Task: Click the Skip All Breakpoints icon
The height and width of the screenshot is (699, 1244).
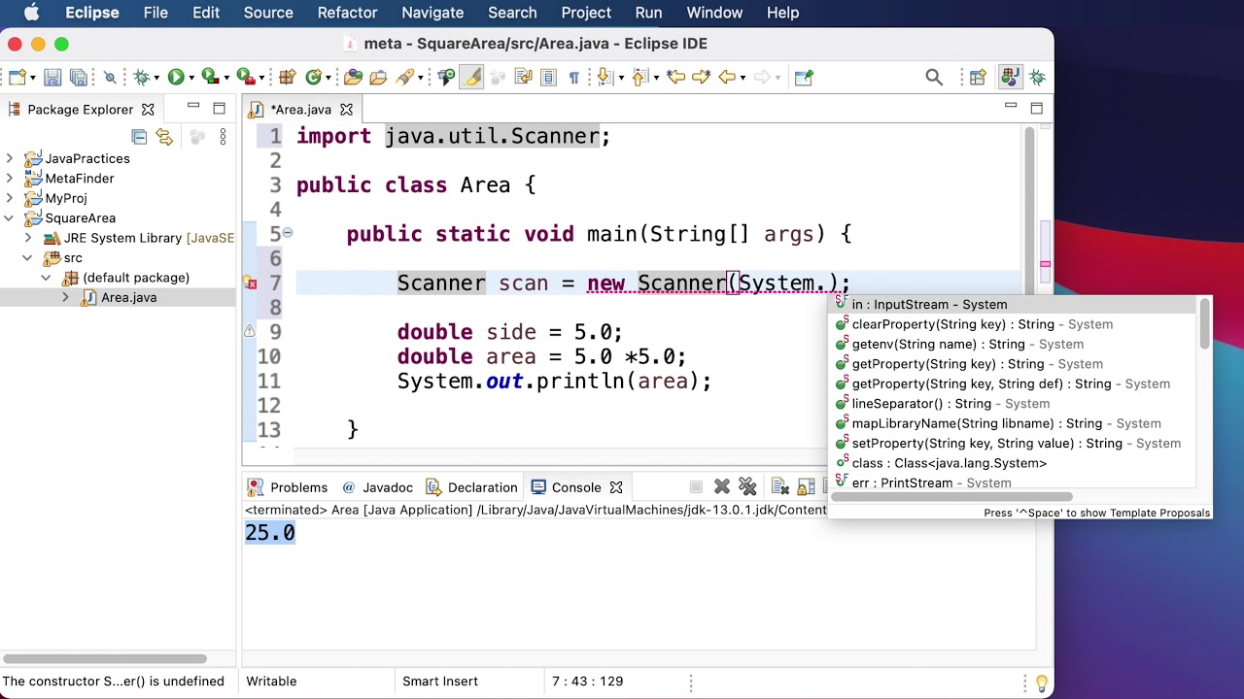Action: pyautogui.click(x=110, y=78)
